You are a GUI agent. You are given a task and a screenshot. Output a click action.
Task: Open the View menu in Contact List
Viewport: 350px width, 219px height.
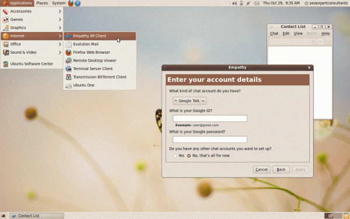pyautogui.click(x=298, y=33)
